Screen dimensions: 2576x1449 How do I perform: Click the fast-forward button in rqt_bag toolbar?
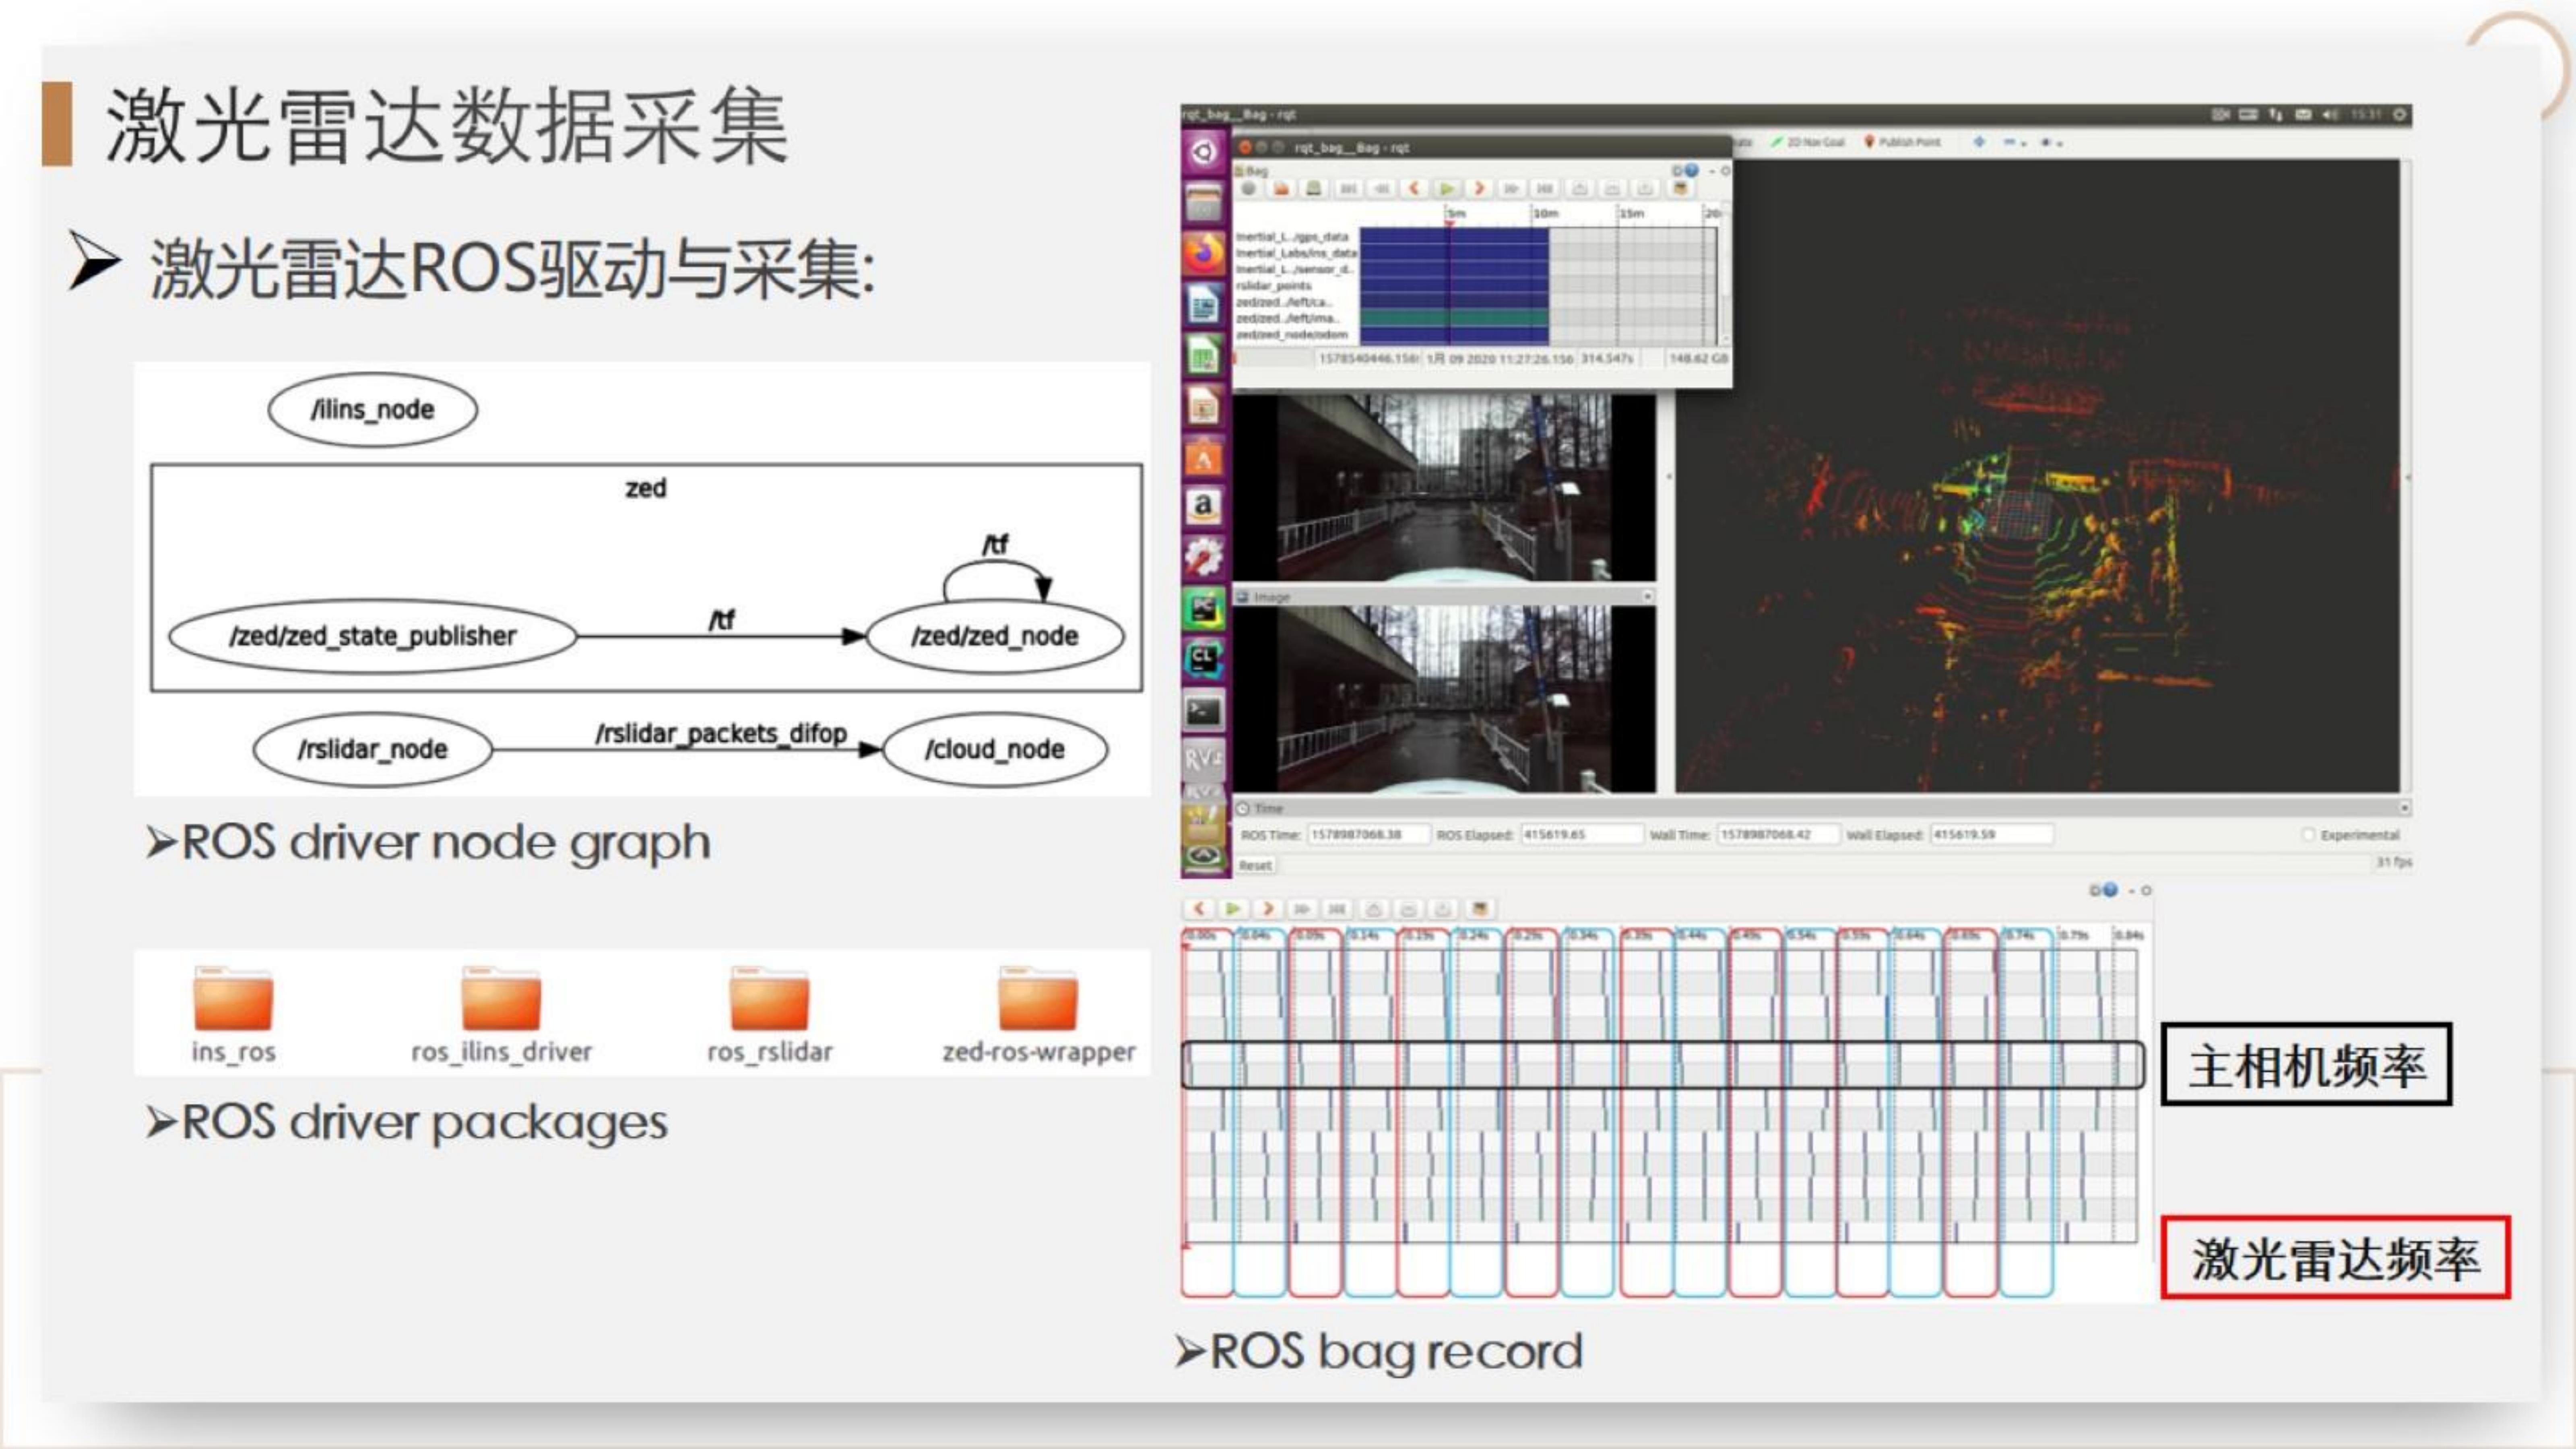(x=1512, y=189)
